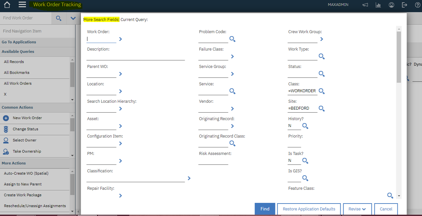Click the Reports bar chart icon
Screen dimensions: 422x216
click(378, 5)
